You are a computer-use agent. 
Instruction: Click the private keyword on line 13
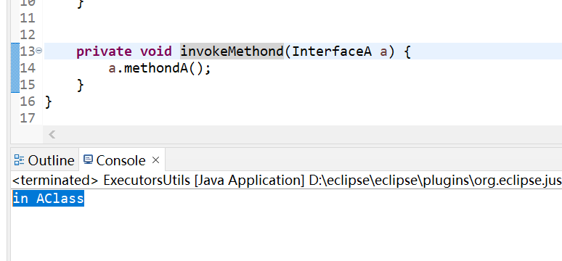click(x=104, y=51)
